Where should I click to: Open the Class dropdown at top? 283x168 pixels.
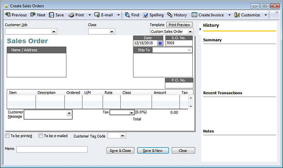(x=112, y=31)
